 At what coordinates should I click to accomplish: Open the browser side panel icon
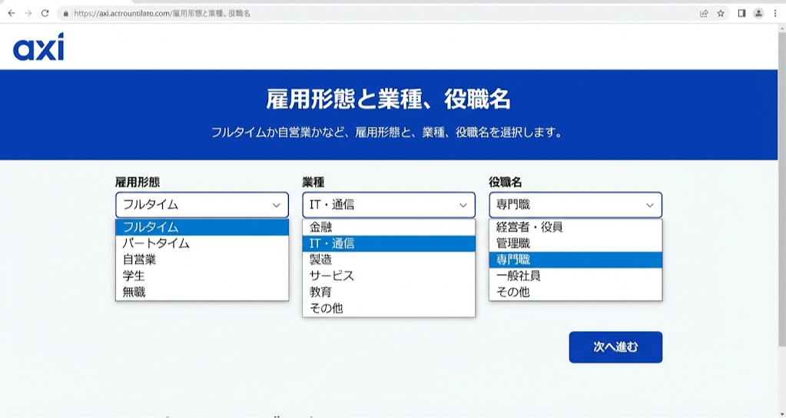(x=741, y=13)
